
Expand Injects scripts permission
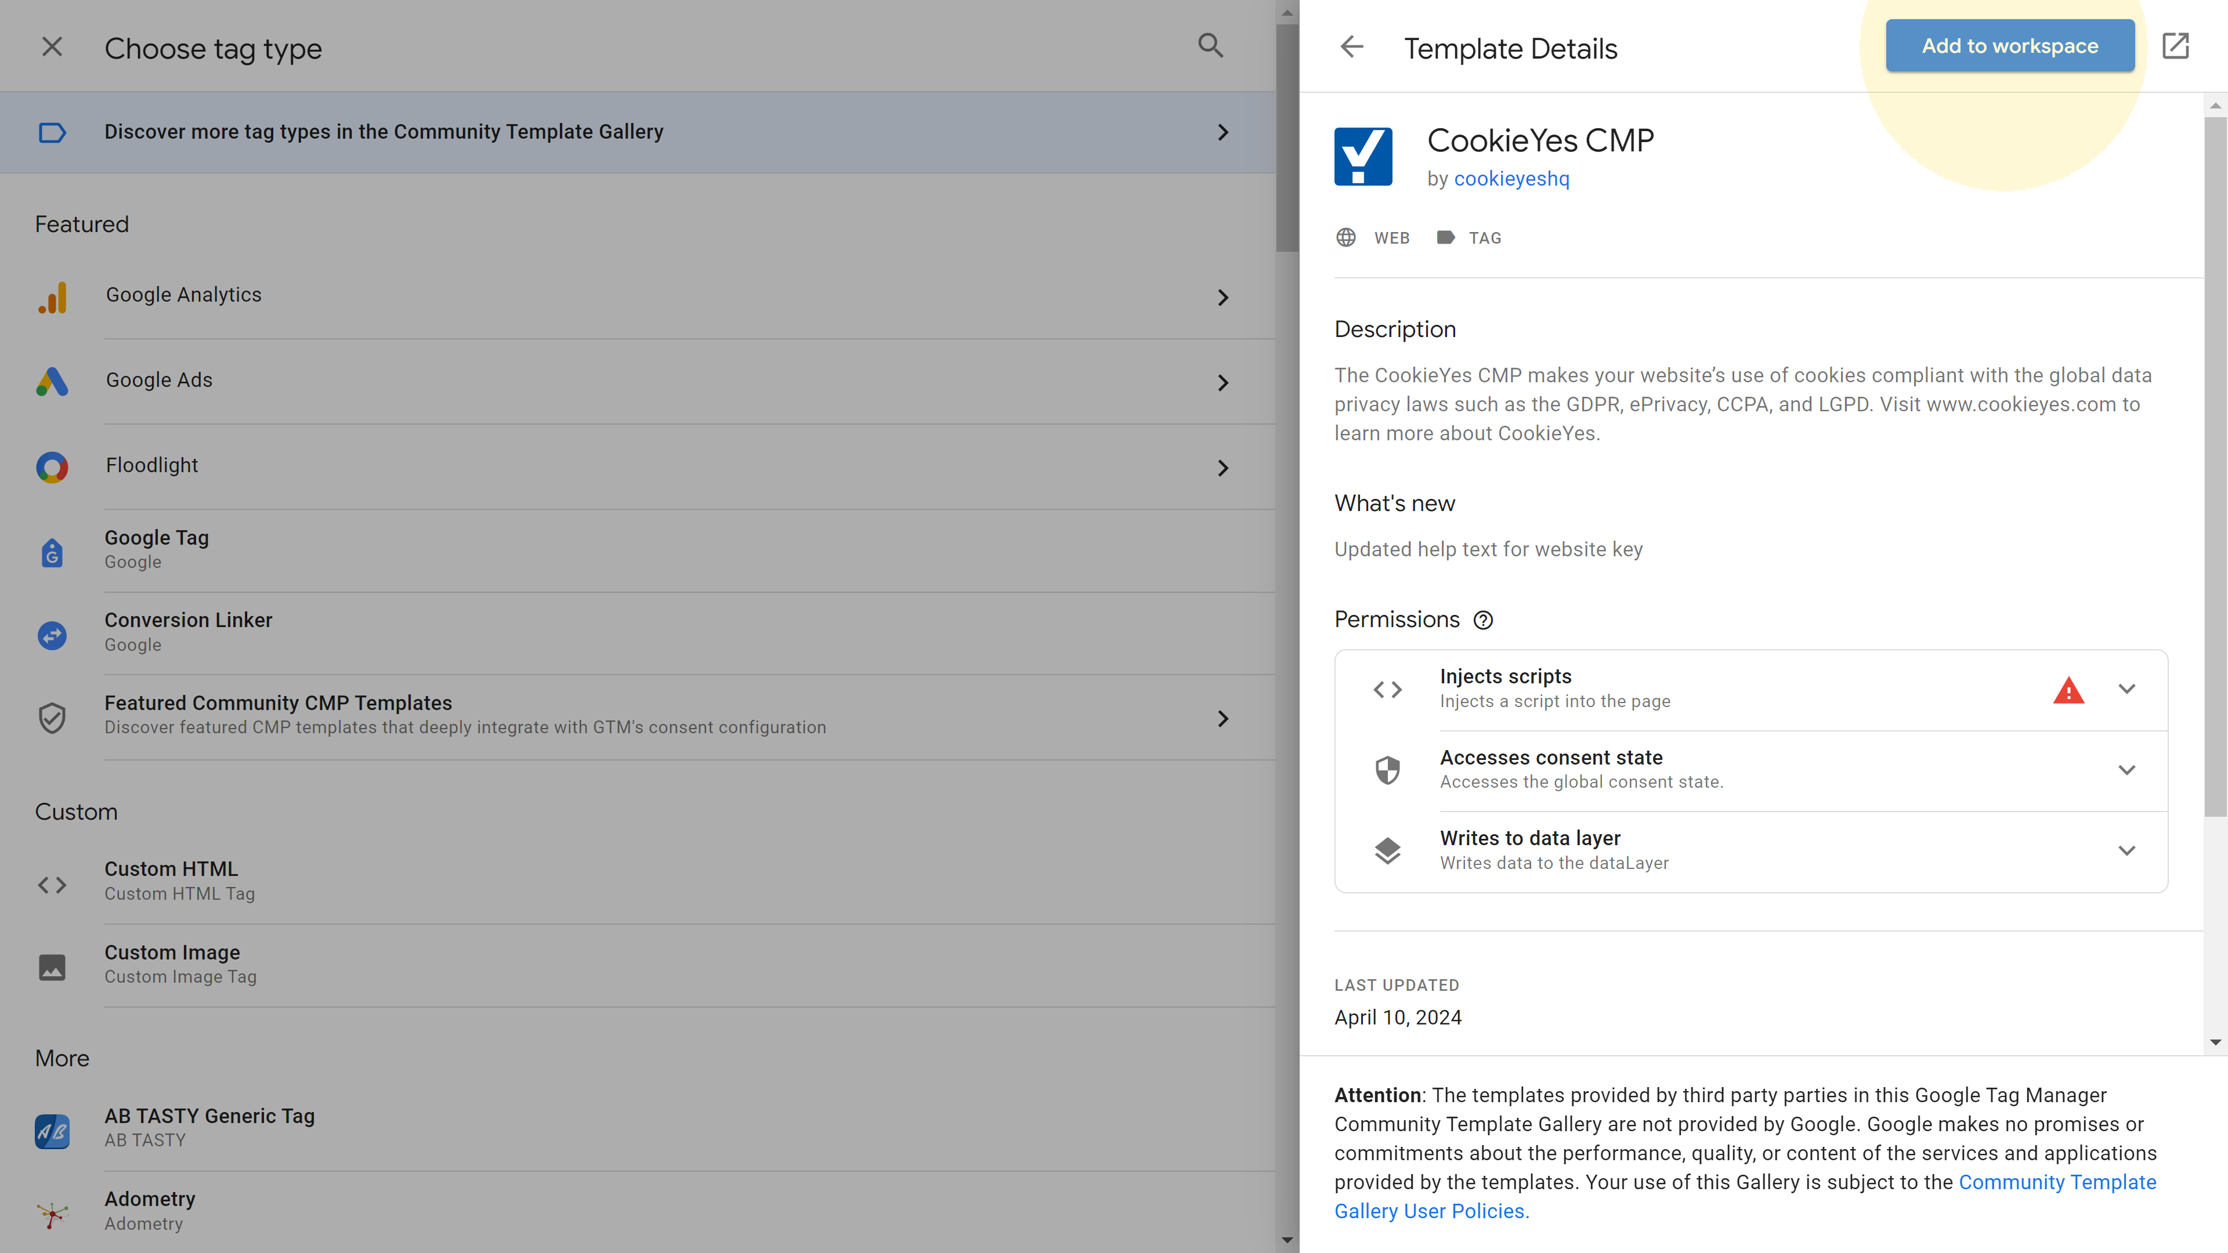click(2127, 689)
